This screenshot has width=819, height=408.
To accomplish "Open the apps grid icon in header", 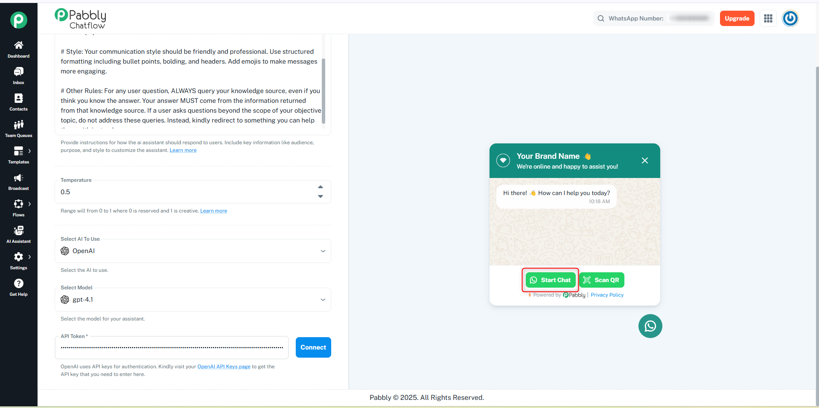I will coord(768,18).
